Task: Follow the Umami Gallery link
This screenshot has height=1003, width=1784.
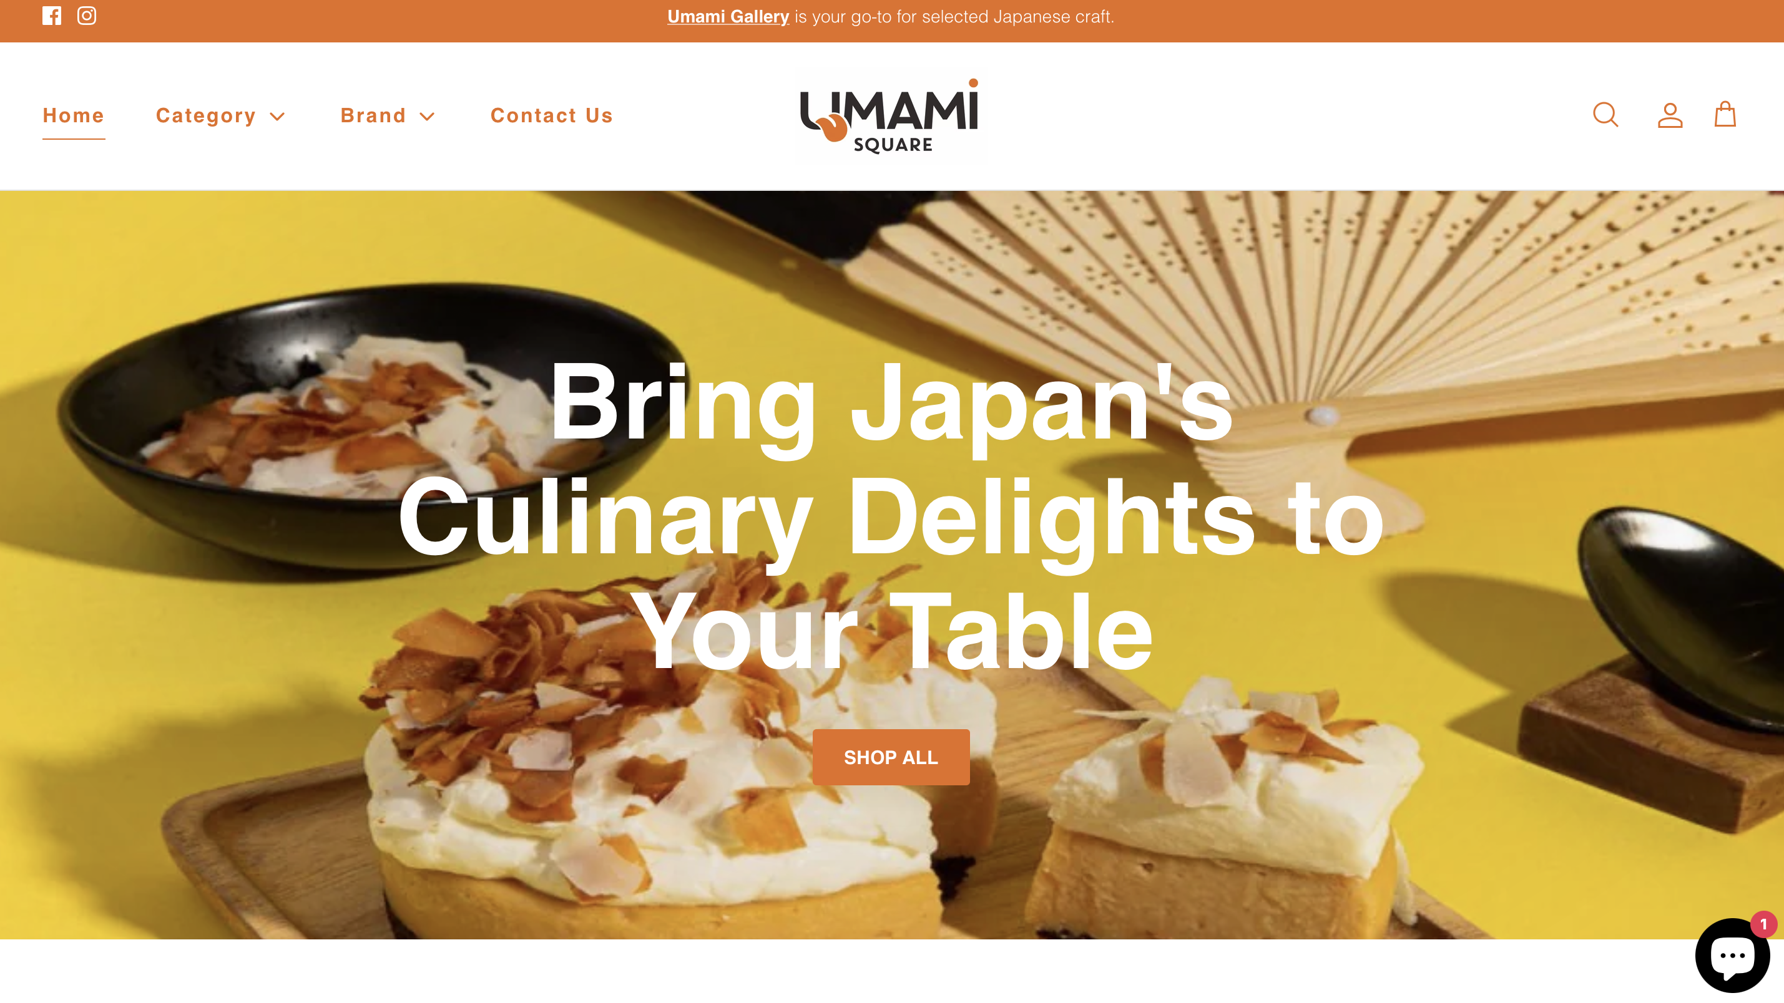Action: (x=728, y=17)
